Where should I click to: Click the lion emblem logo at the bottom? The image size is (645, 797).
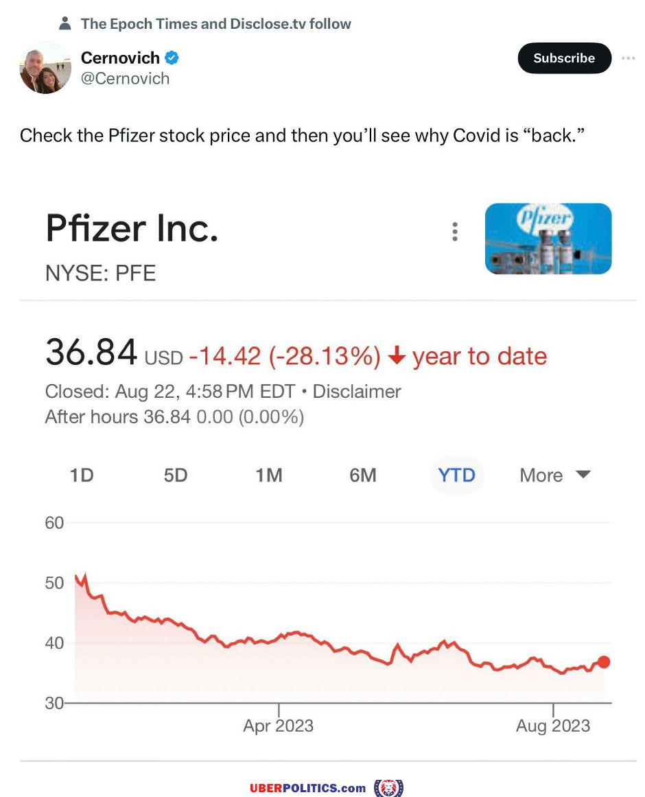(x=388, y=788)
